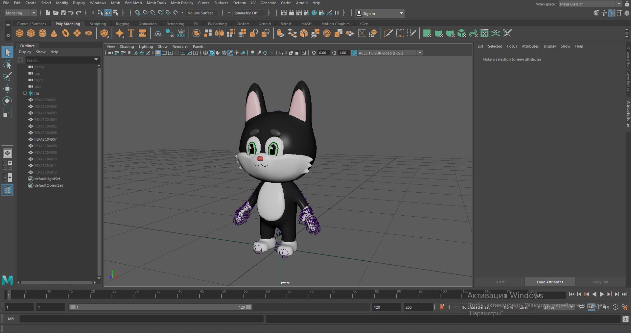Create a polygon torus from the shelf
631x333 pixels.
tap(66, 33)
